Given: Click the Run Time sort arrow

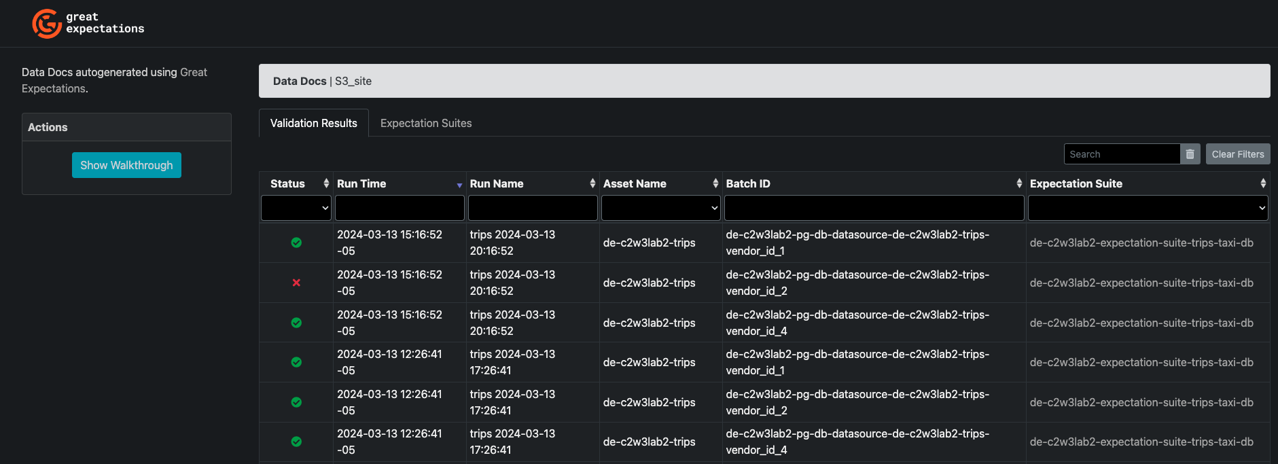Looking at the screenshot, I should click(x=459, y=185).
